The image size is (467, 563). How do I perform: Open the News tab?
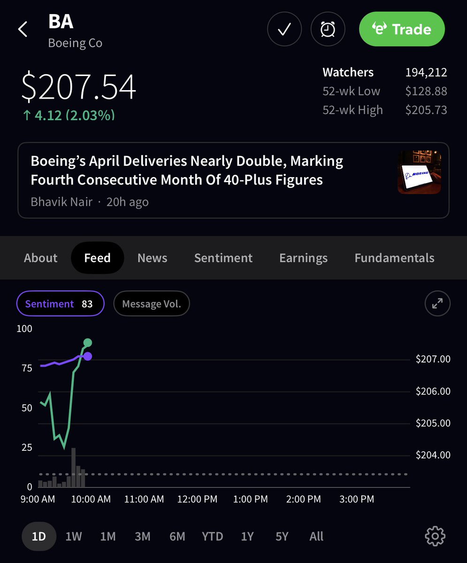152,258
